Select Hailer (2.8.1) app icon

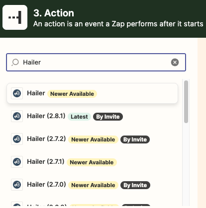[17, 116]
